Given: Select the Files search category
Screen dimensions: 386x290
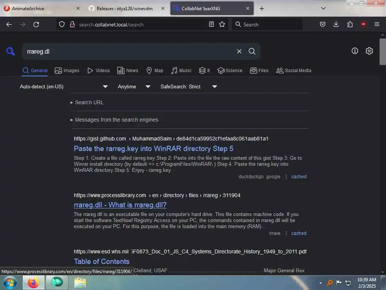Looking at the screenshot, I should [x=259, y=71].
